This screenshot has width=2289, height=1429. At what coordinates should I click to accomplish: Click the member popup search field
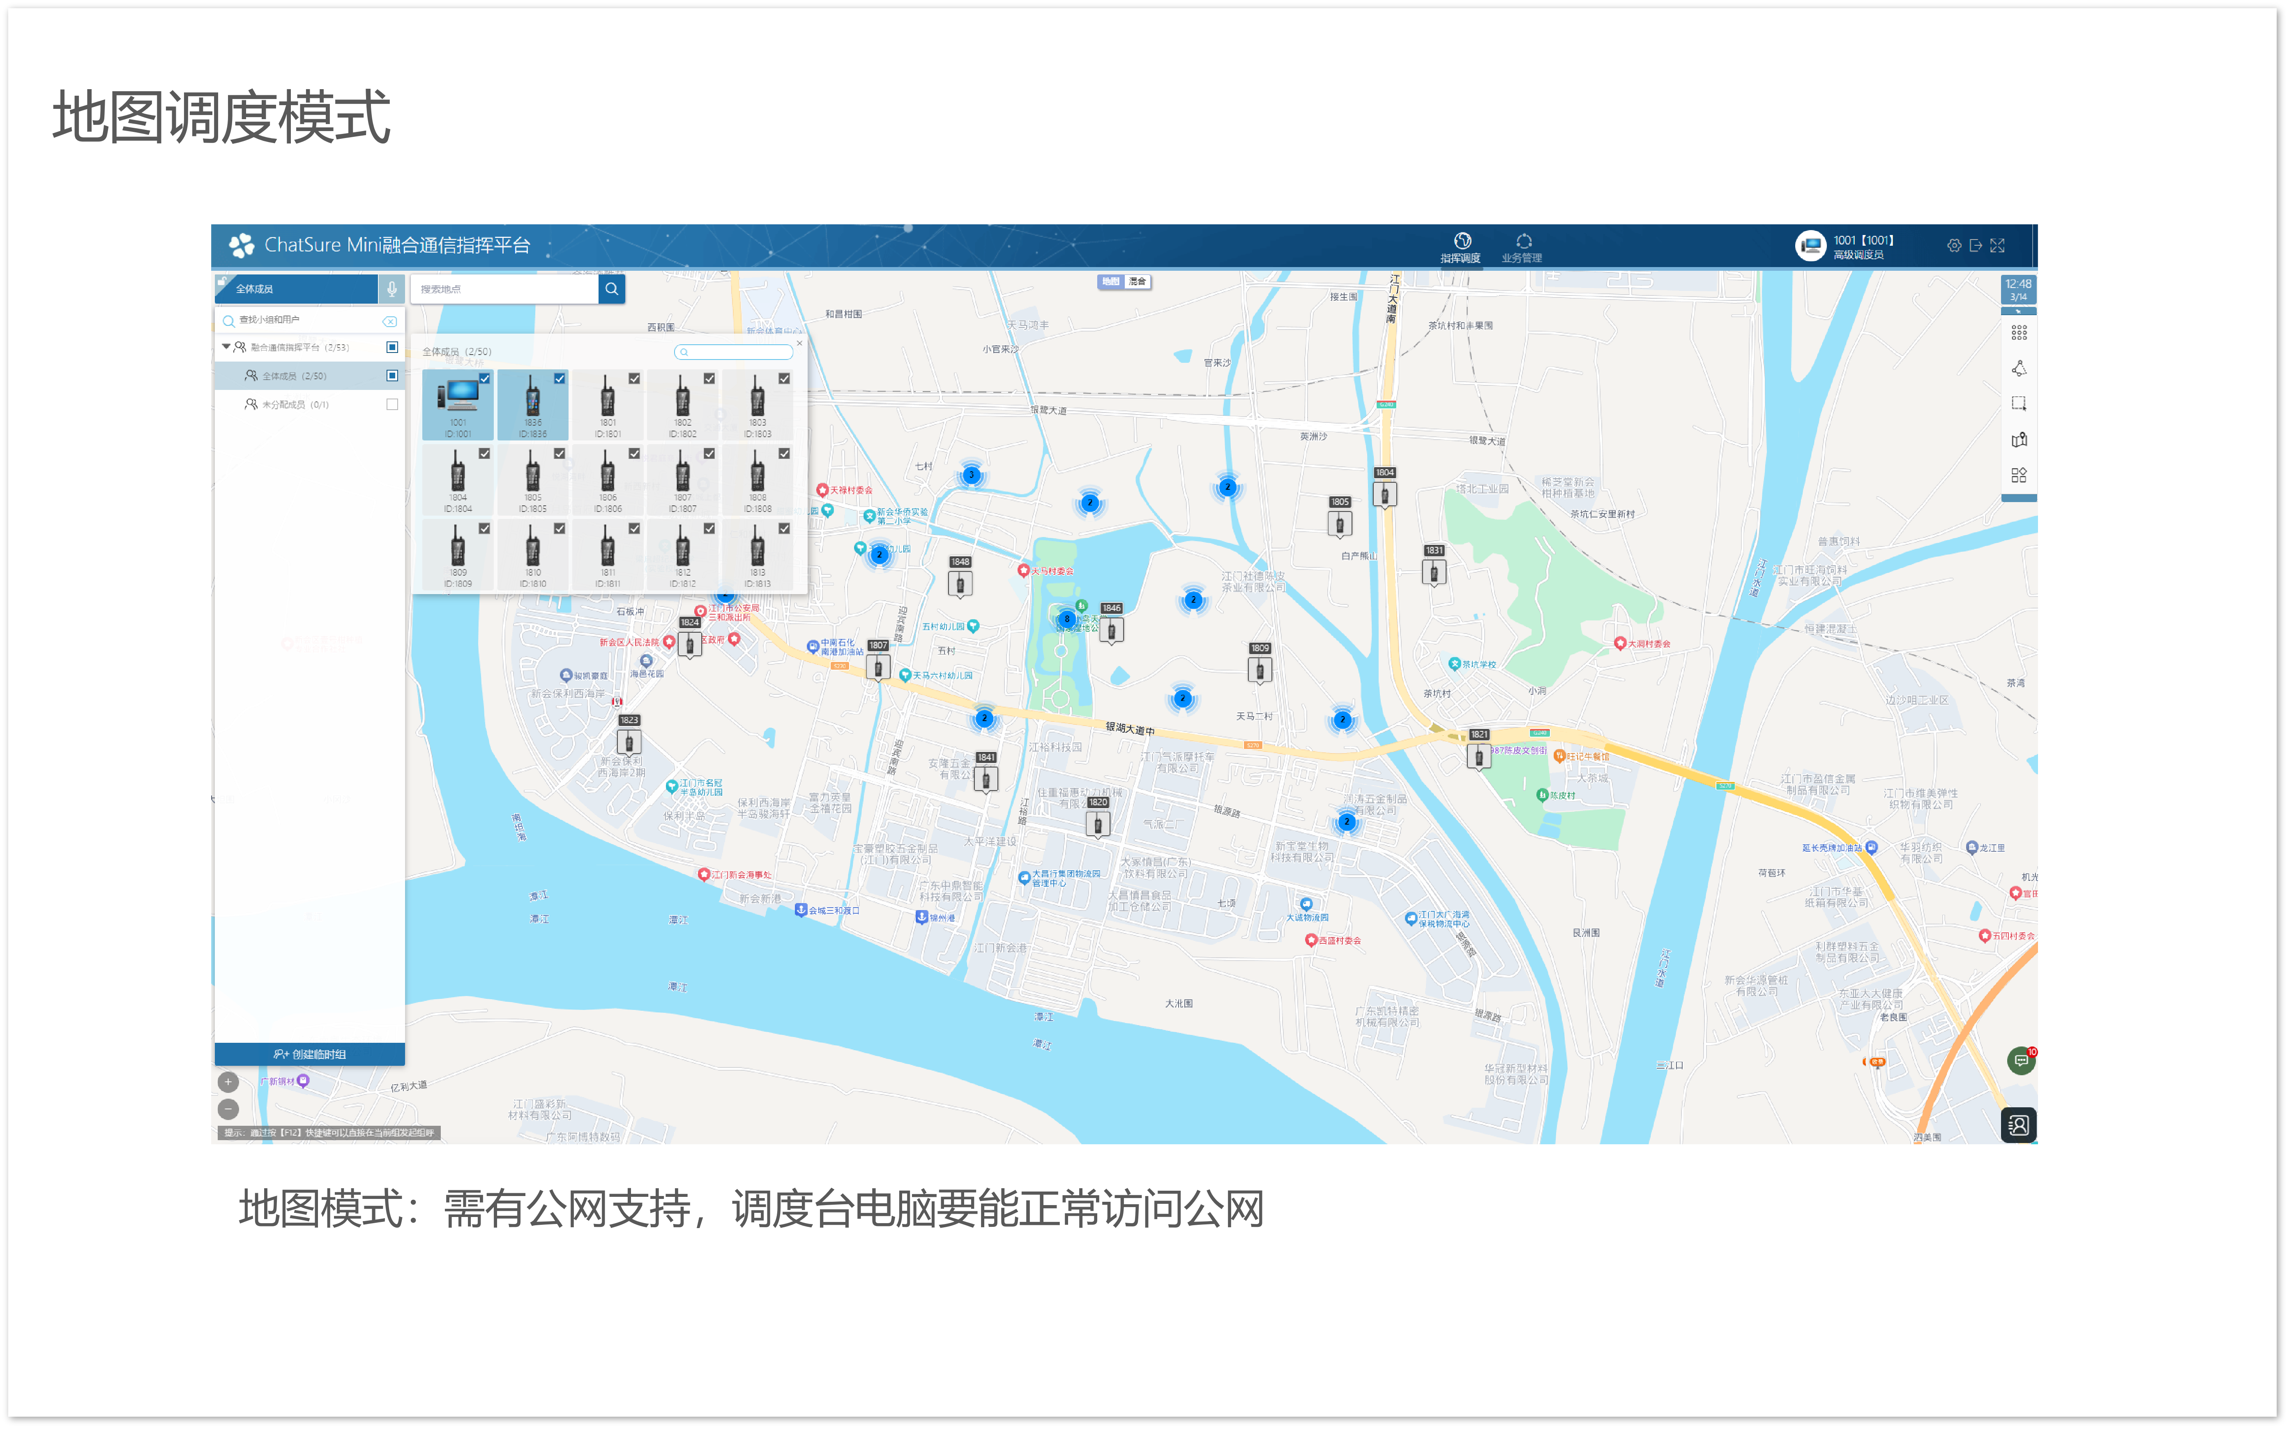[734, 352]
